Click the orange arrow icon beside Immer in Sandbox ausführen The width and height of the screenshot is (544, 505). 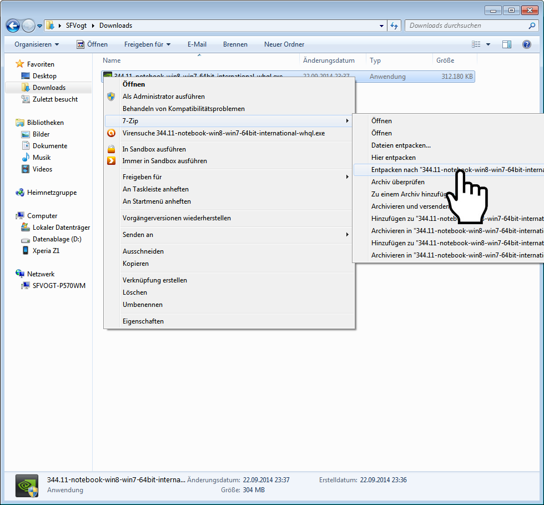(x=111, y=161)
